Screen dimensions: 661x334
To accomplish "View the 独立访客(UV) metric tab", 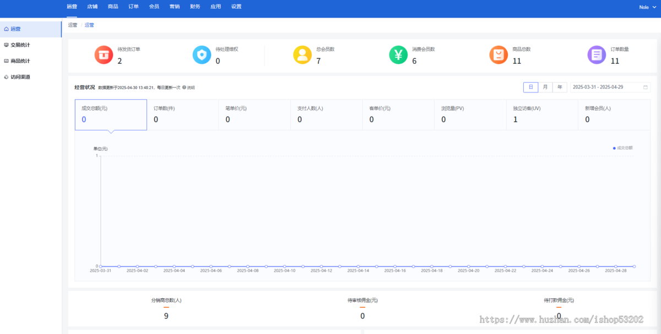I will (x=542, y=114).
